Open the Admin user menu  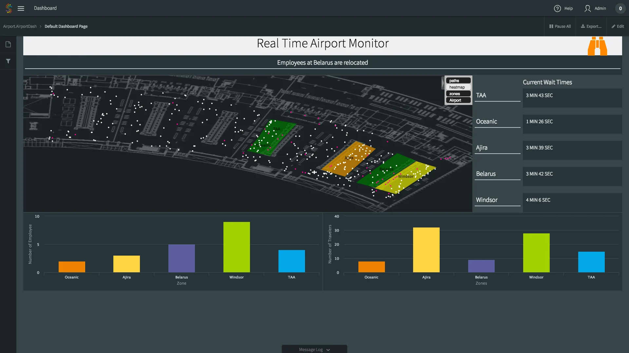(x=595, y=8)
